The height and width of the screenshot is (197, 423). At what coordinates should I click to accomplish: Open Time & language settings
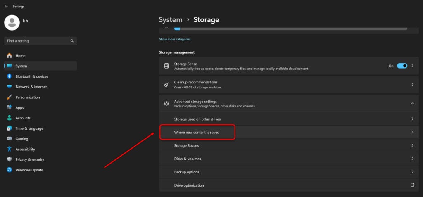click(40, 128)
